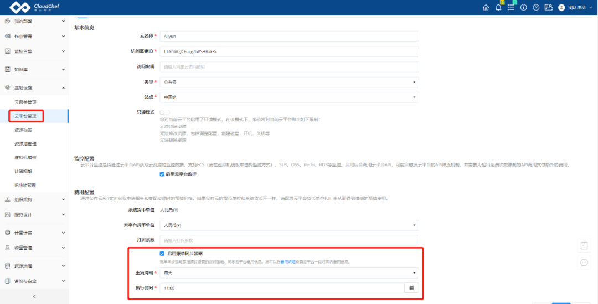
Task: Open the 站点 dropdown
Action: [x=289, y=97]
